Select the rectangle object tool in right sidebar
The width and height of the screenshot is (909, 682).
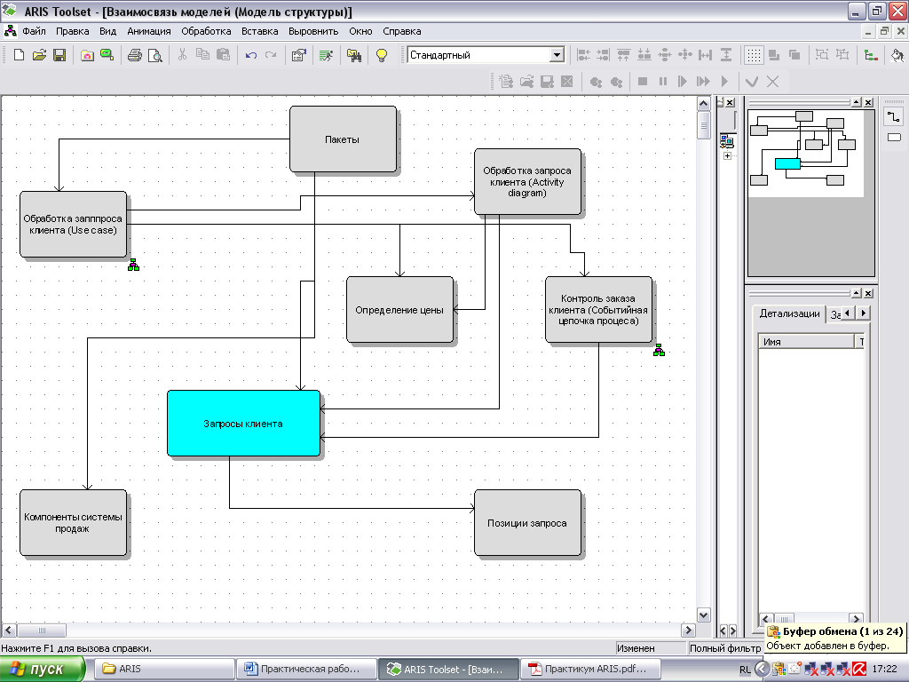tap(894, 138)
